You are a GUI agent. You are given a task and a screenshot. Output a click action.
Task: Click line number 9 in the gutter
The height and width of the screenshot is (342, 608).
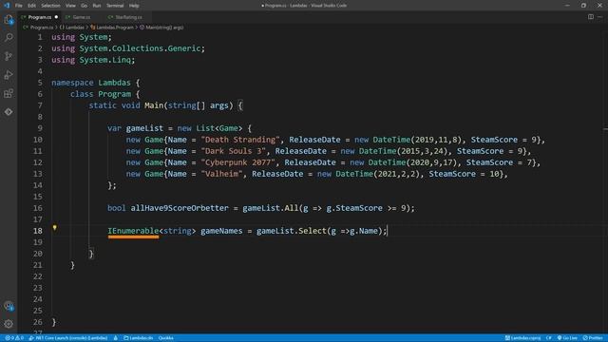point(40,128)
